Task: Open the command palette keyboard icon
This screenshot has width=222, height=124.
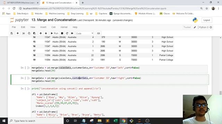Action: 99,33
